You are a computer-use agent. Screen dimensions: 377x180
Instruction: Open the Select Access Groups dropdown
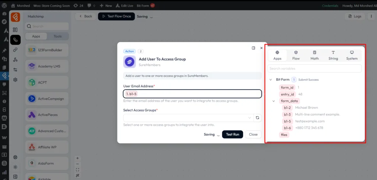click(188, 118)
